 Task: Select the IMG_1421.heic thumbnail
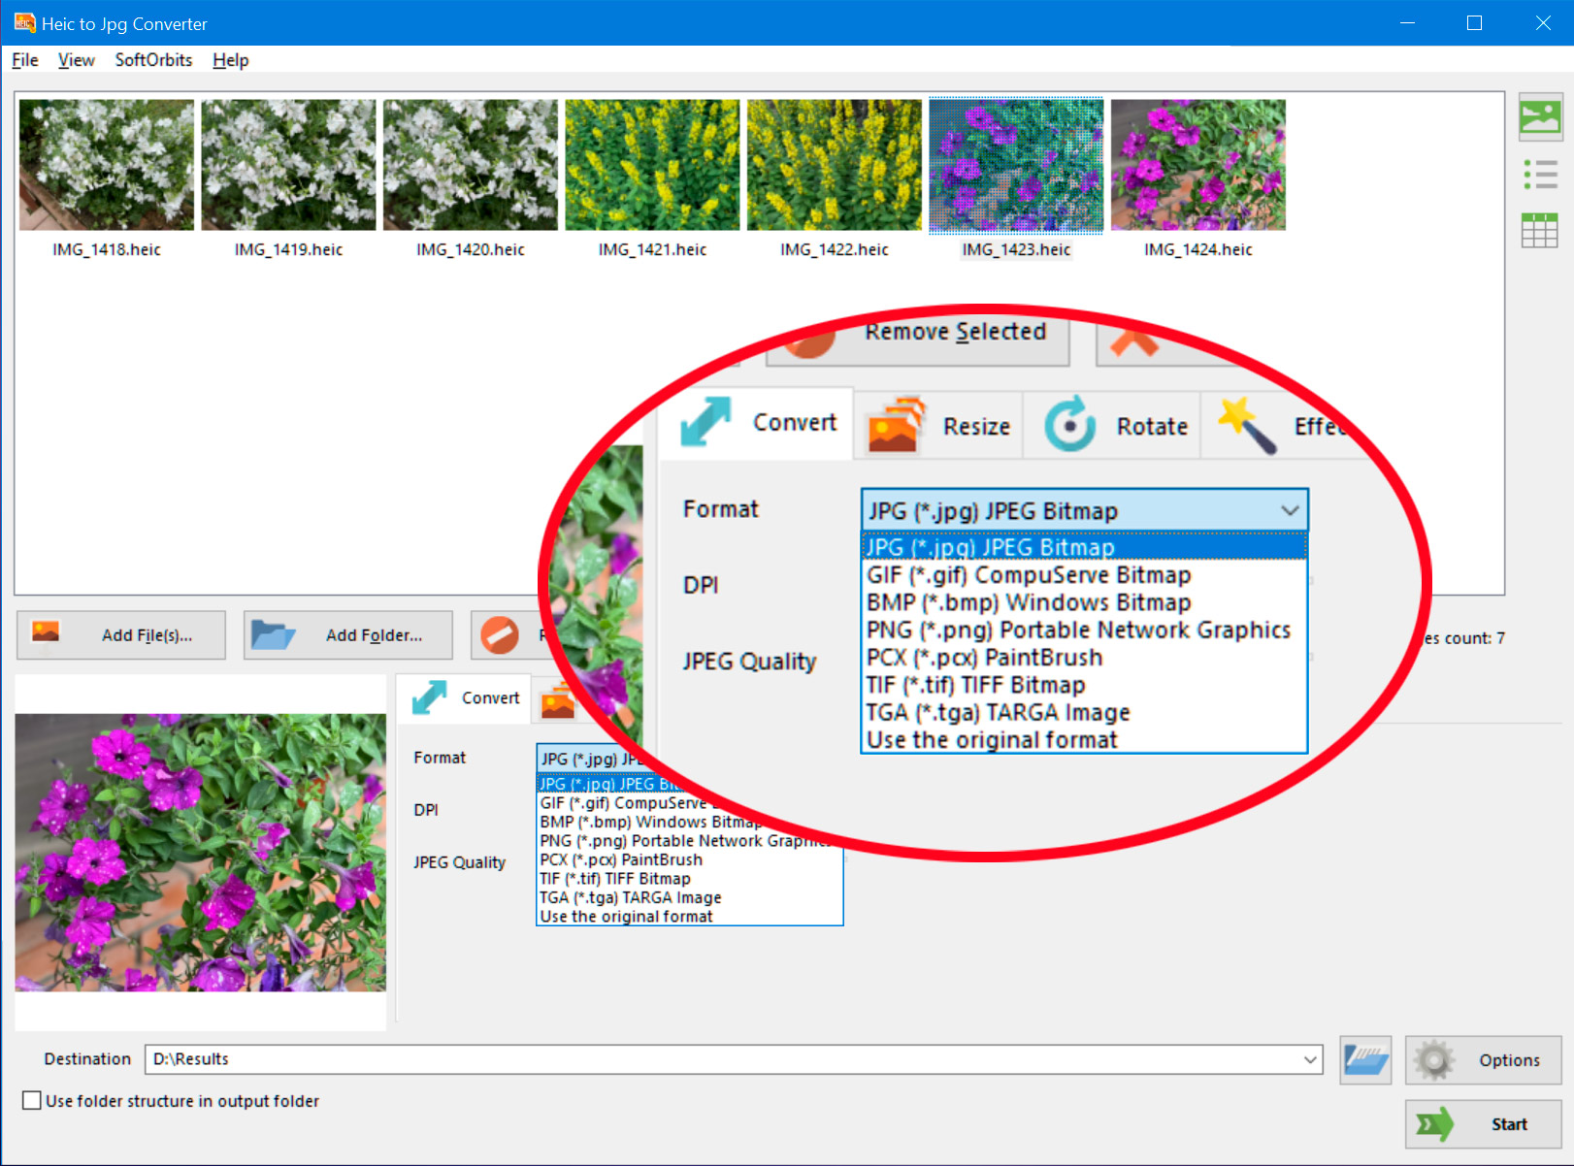click(x=651, y=164)
